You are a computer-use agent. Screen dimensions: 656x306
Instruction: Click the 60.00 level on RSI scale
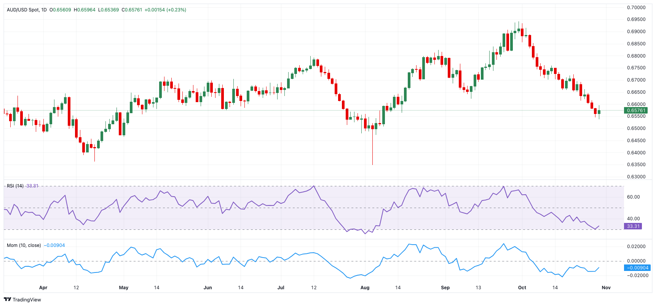634,197
